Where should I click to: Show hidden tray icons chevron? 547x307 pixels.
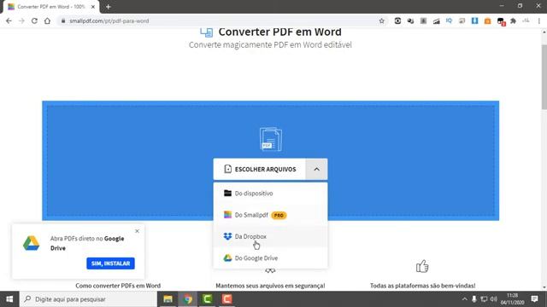click(x=464, y=299)
